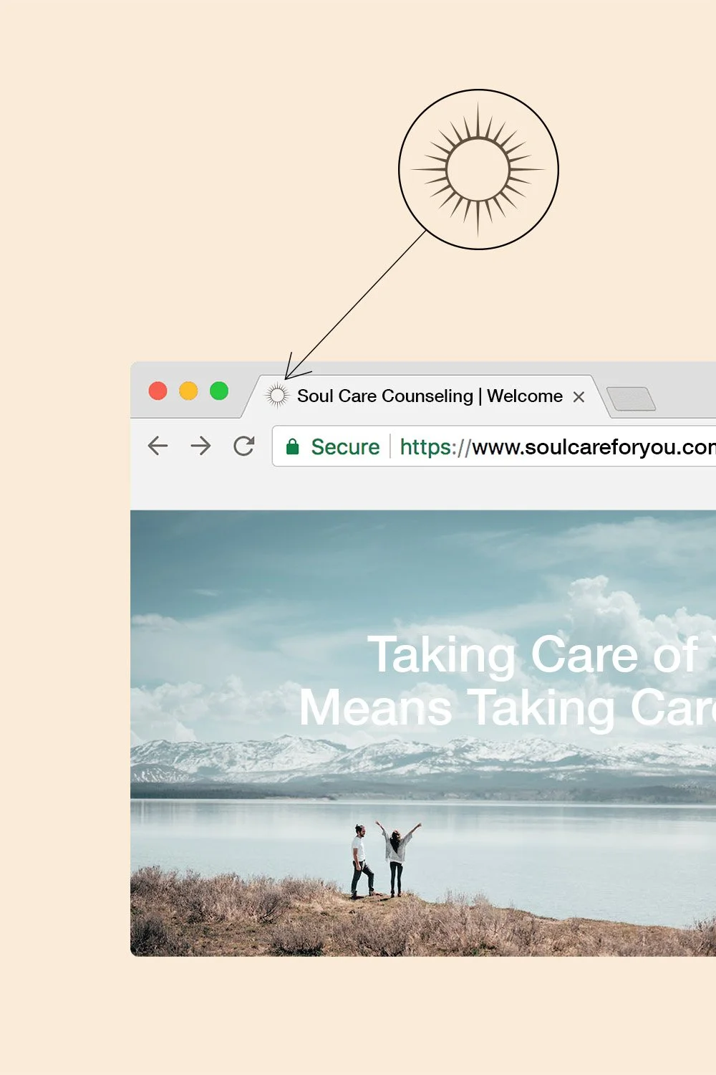The image size is (716, 1075).
Task: Click the 'Means Taking Care' headline line
Action: tap(507, 708)
